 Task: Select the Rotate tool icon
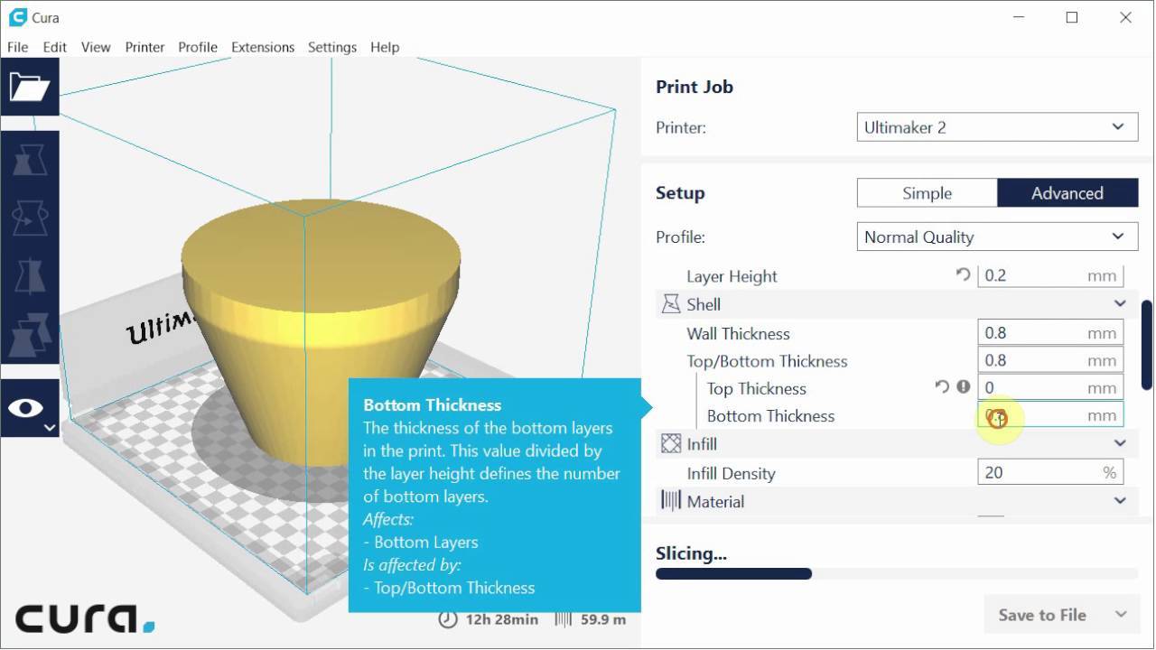tap(30, 218)
